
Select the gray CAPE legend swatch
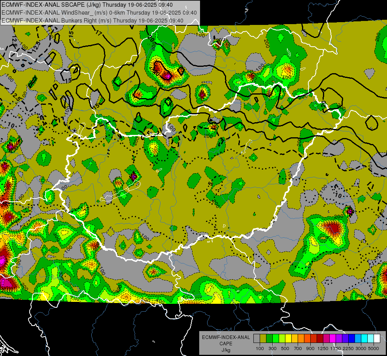[x=257, y=338]
